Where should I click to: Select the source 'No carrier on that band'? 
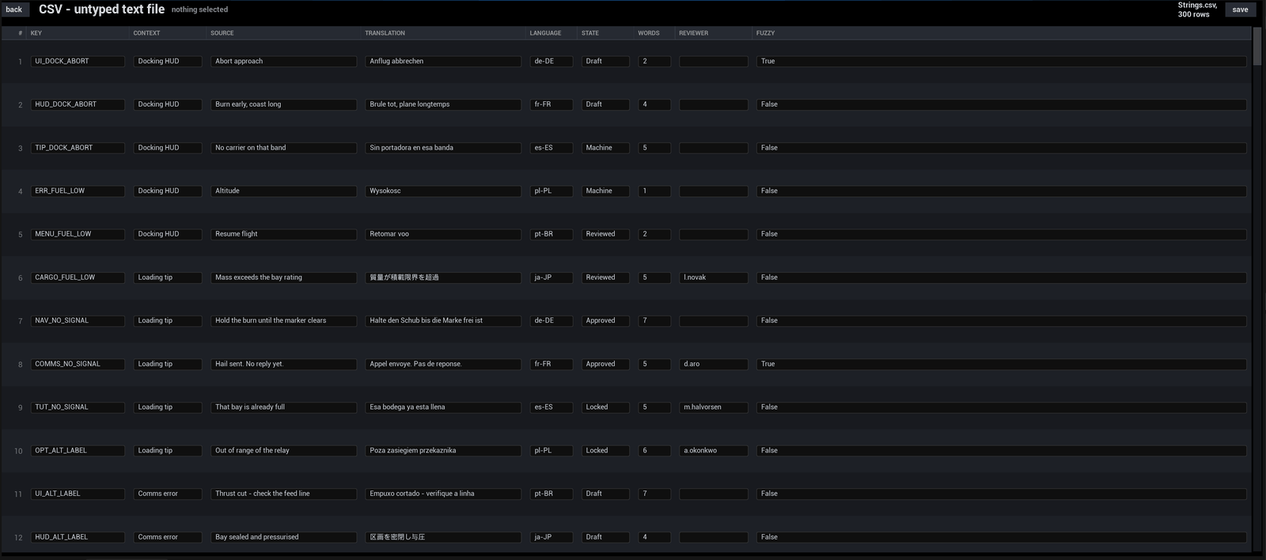click(284, 148)
